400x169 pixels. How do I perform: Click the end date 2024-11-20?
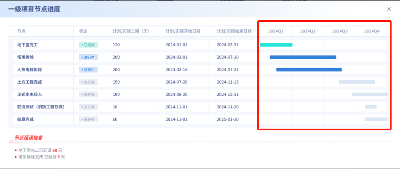[228, 107]
